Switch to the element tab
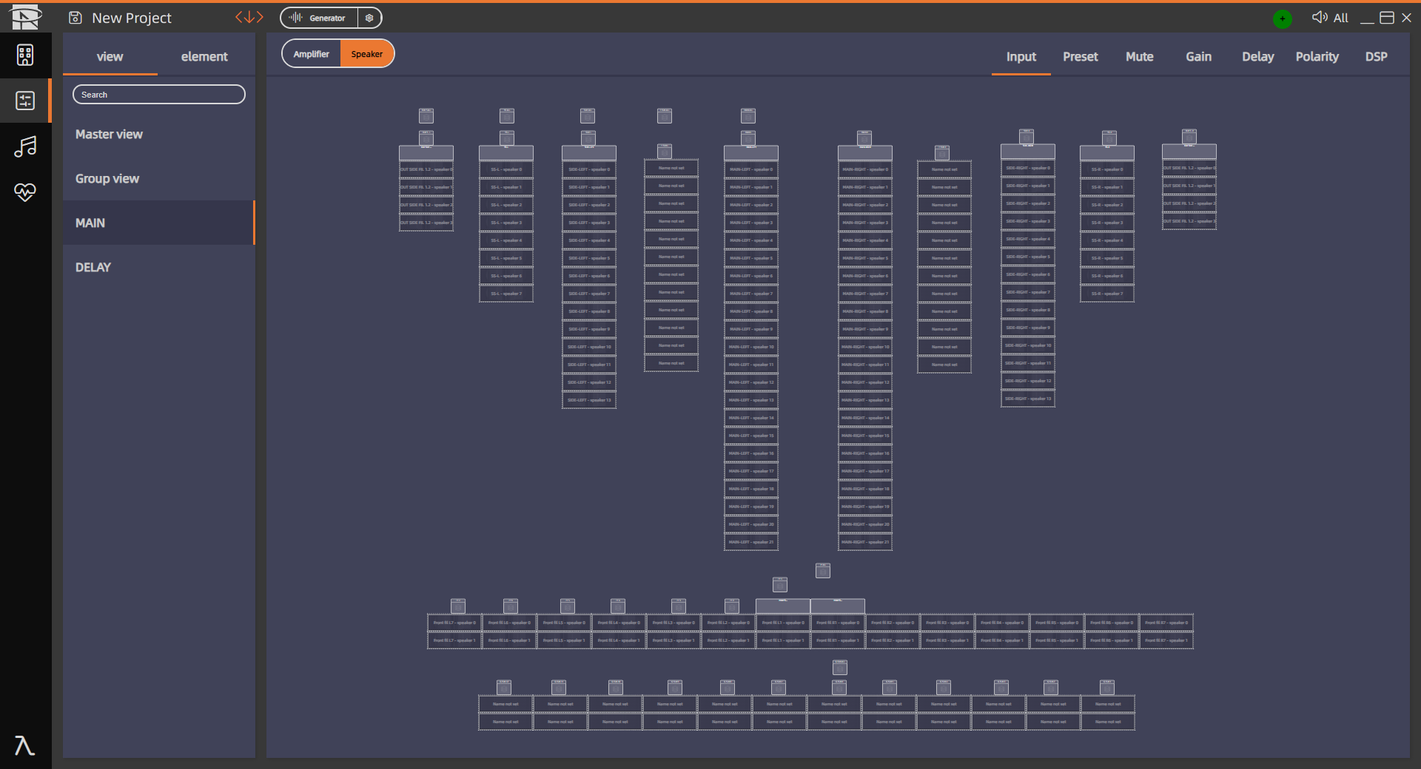Image resolution: width=1421 pixels, height=769 pixels. (x=204, y=57)
